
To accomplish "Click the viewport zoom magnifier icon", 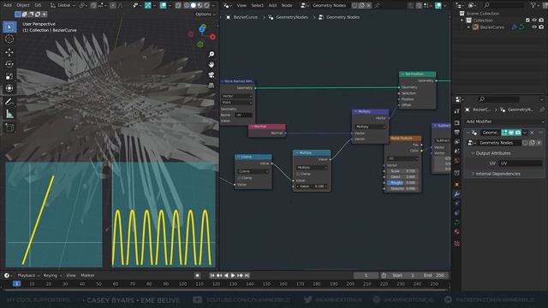I will 211,54.
